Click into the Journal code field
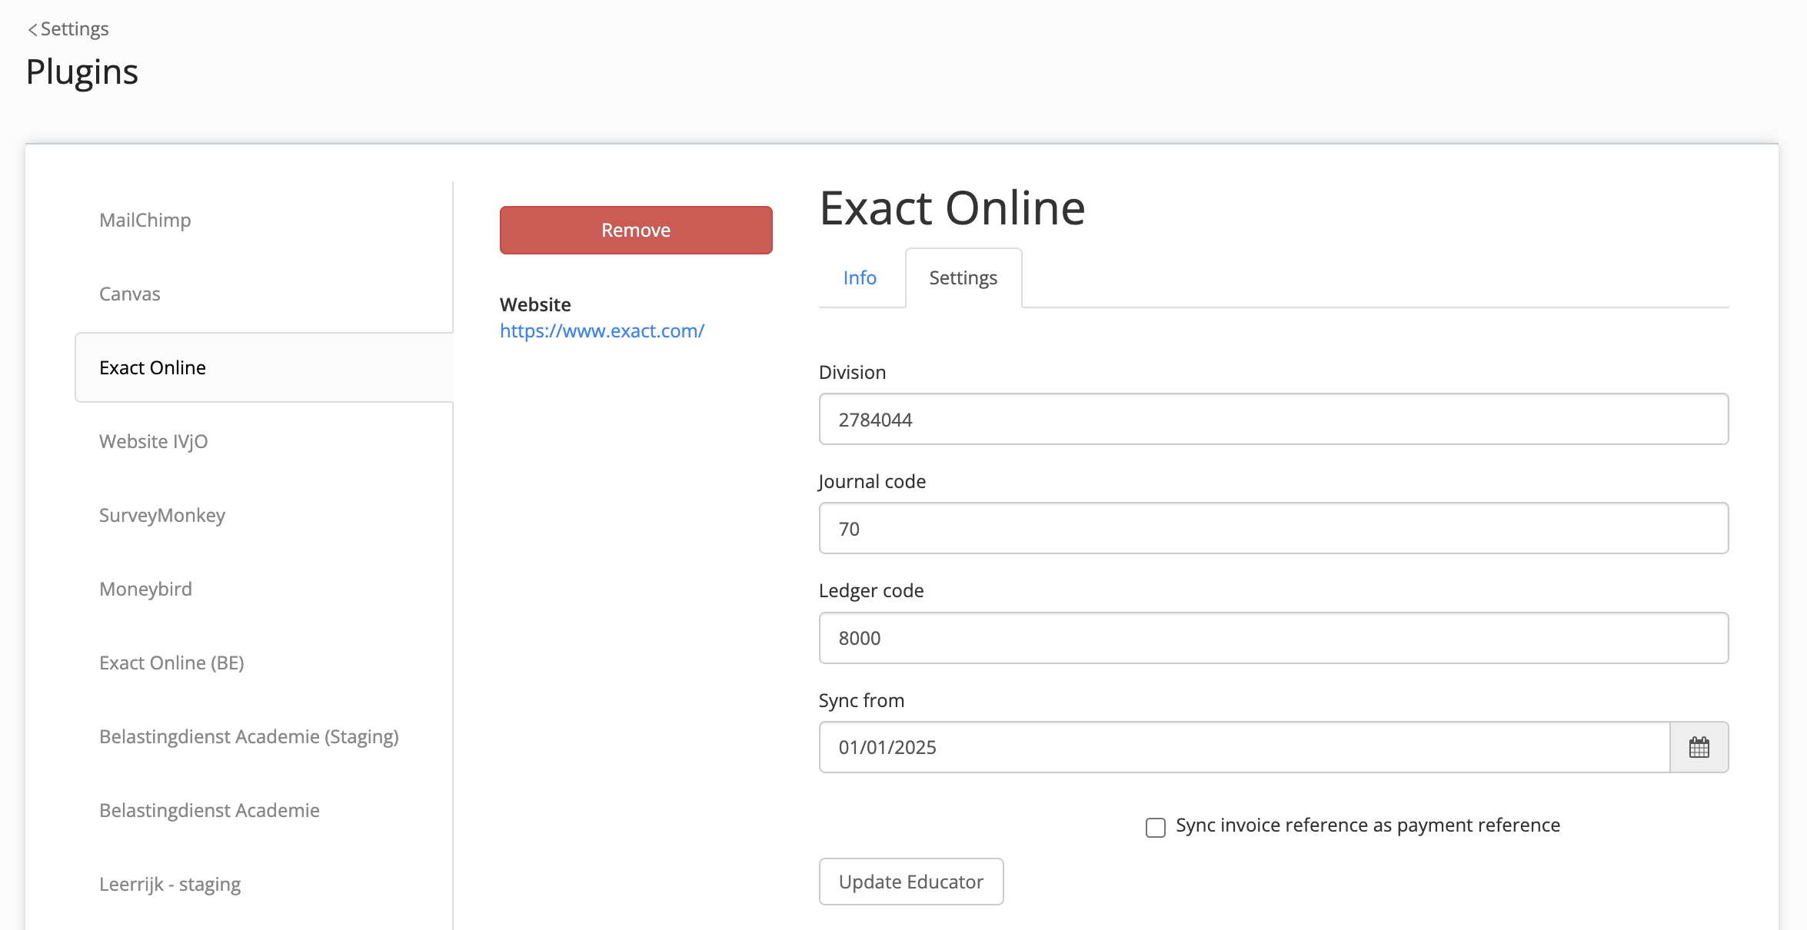This screenshot has height=930, width=1807. pos(1273,528)
